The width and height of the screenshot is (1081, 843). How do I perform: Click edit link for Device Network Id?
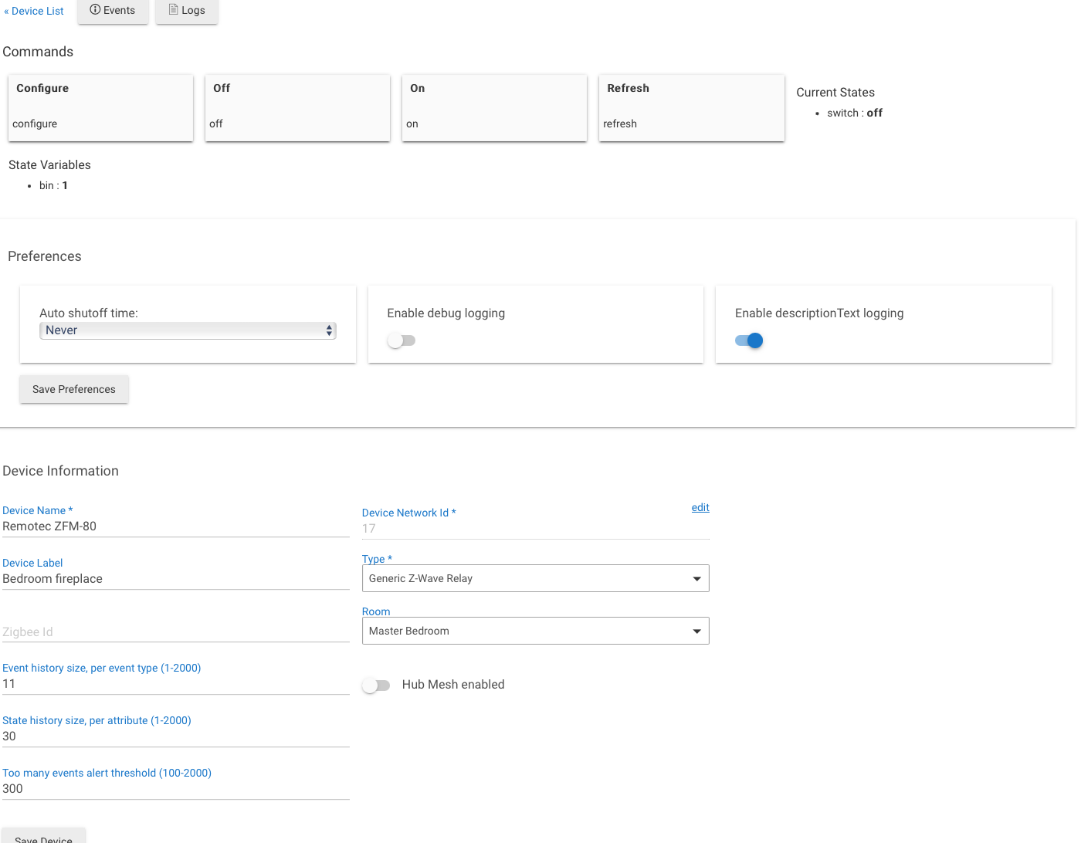(x=700, y=507)
